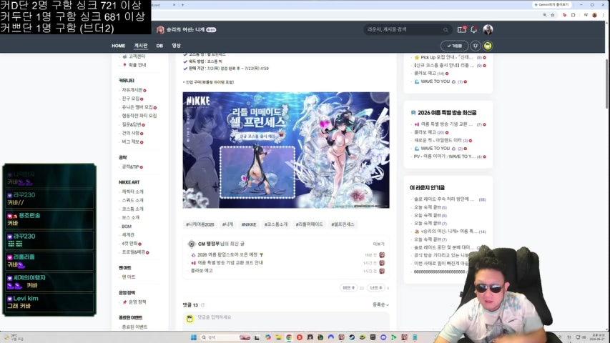Open the 유니온 멤버 모집 board
Image resolution: width=610 pixels, height=343 pixels.
pos(139,107)
